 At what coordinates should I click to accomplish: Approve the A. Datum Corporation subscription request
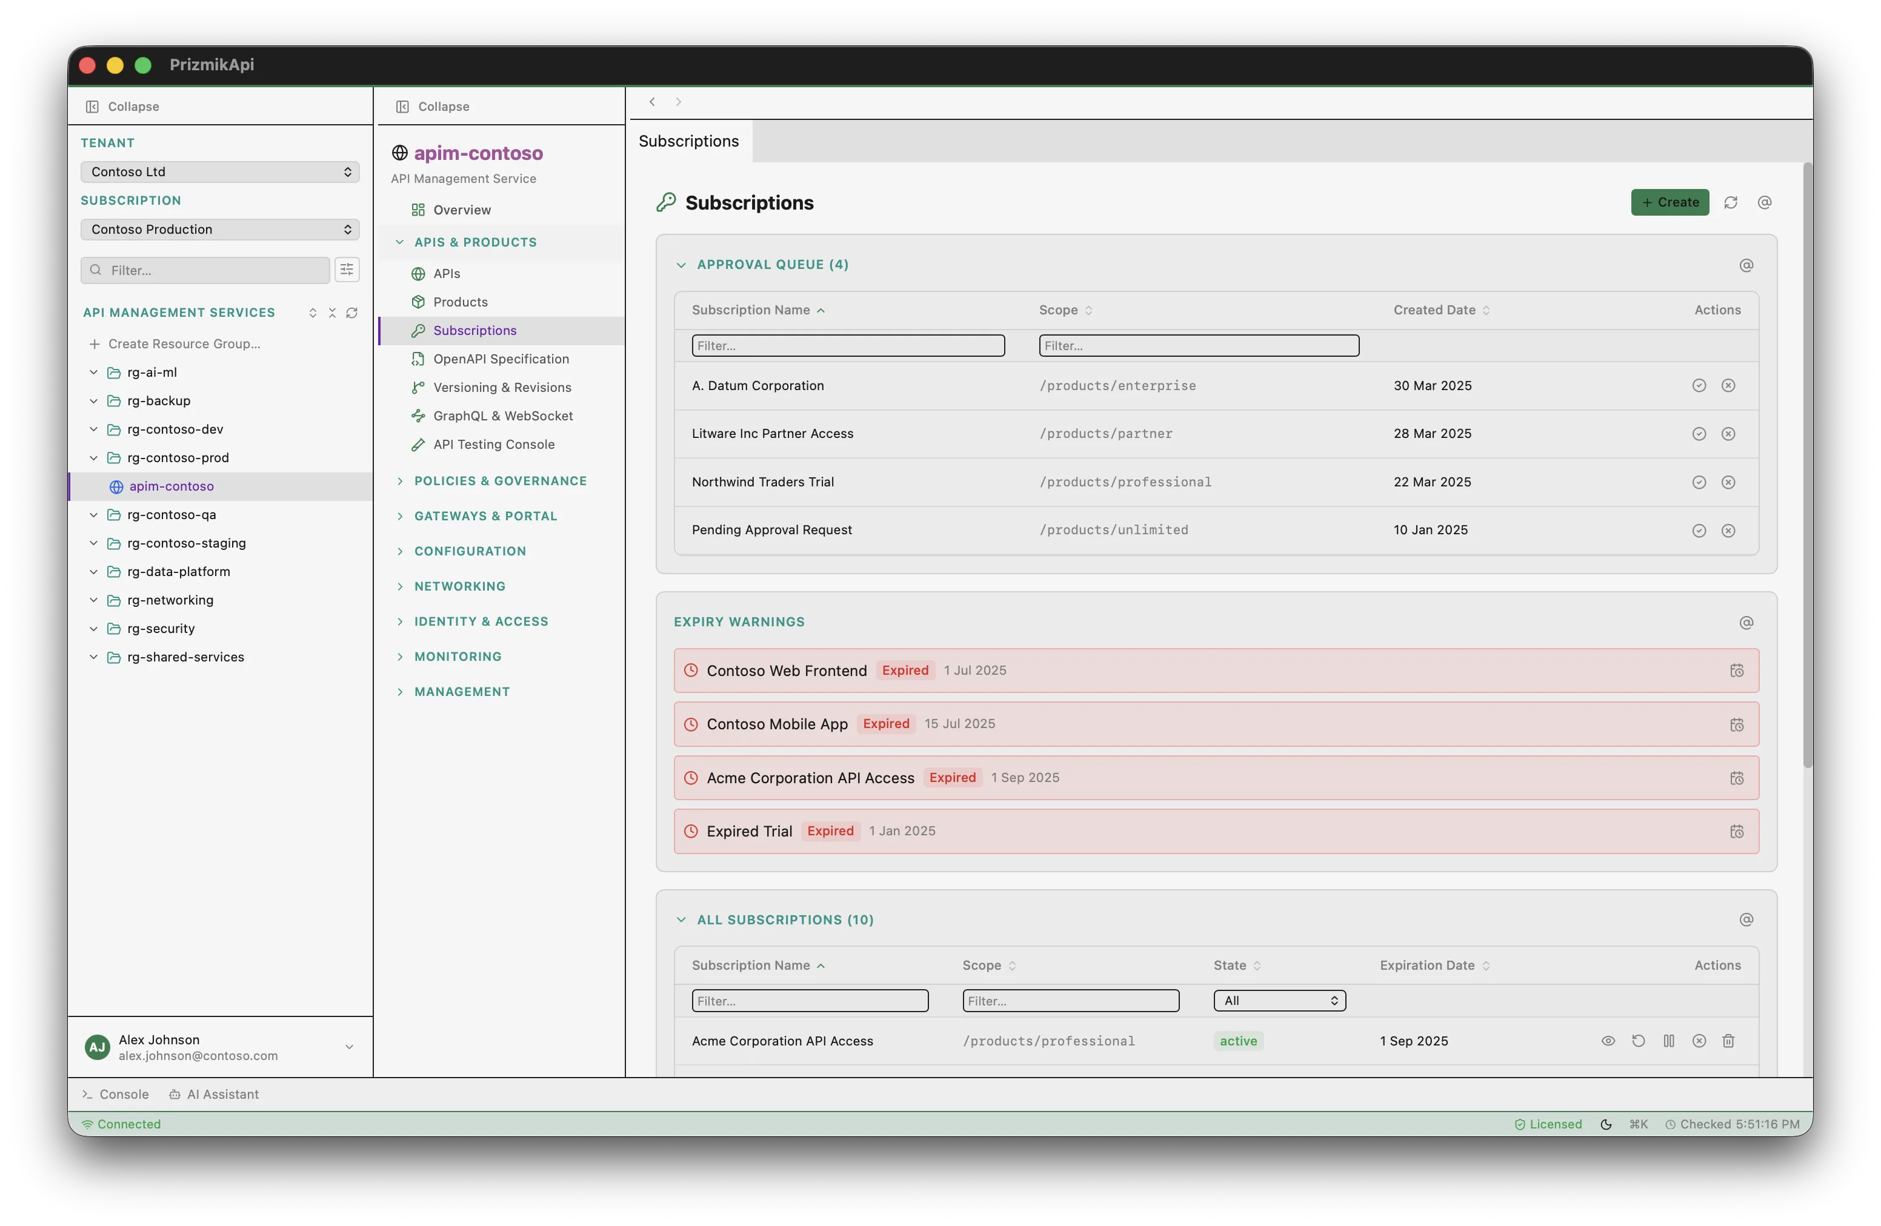1699,385
